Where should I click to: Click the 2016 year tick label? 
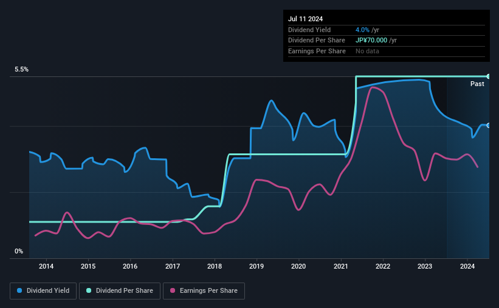point(130,266)
